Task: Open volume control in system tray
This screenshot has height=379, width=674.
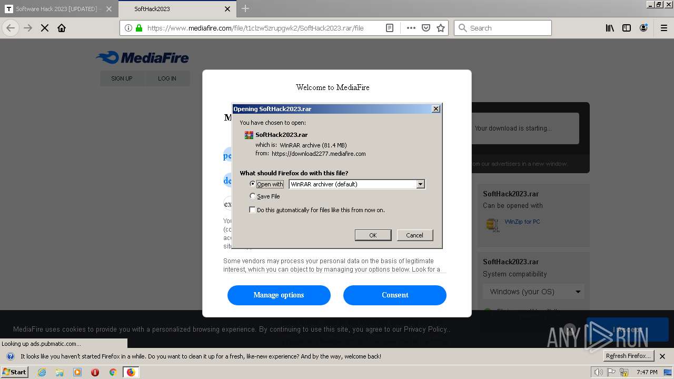Action: (599, 372)
